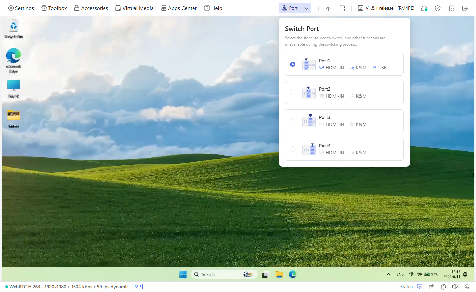Open the Toolbox menu
Viewport: 476px width, 292px height.
point(54,8)
